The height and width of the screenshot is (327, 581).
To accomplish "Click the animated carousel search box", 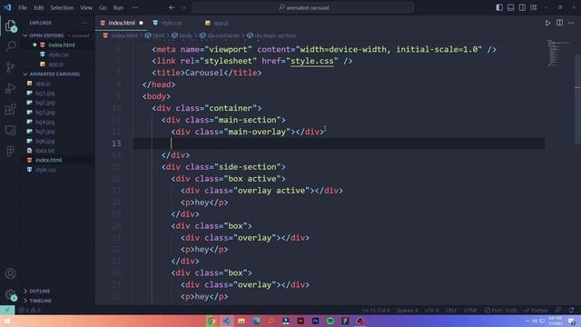I will pos(302,7).
